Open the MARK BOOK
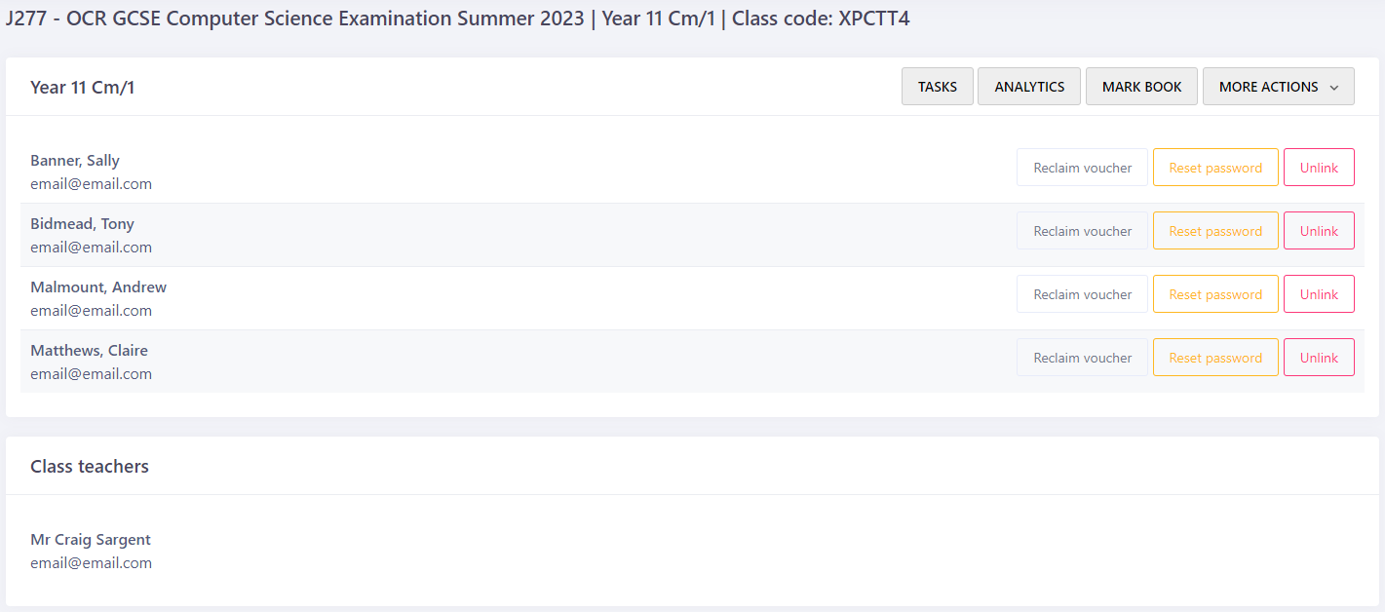The height and width of the screenshot is (612, 1385). (1141, 87)
